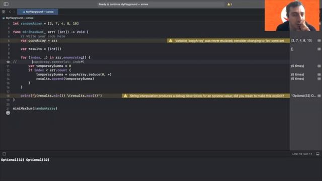The width and height of the screenshot is (322, 181).
Task: Toggle the console pane icon at bottom right
Action: click(317, 154)
